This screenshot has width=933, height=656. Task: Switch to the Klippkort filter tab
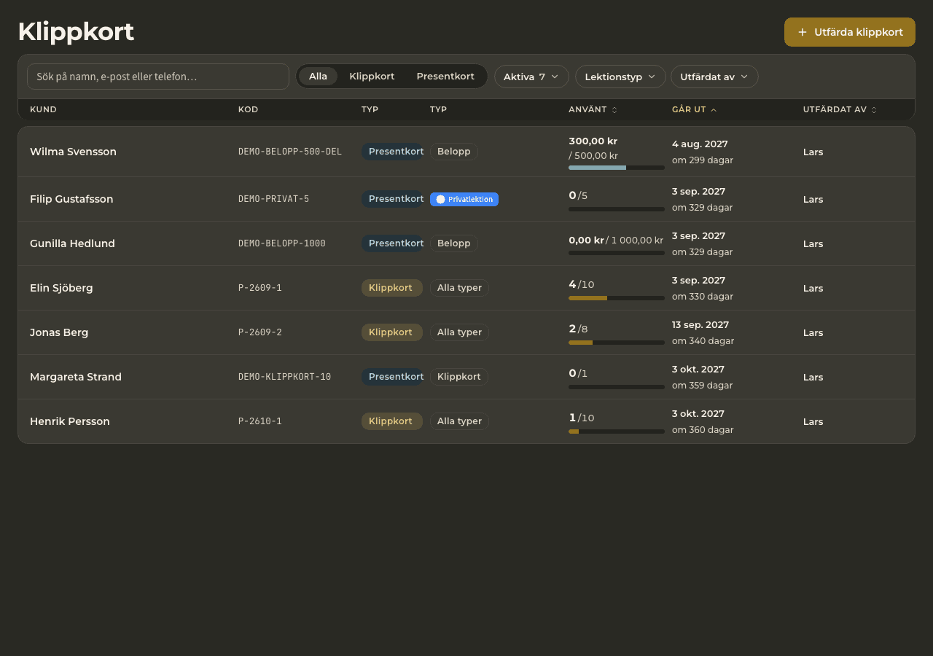point(372,77)
